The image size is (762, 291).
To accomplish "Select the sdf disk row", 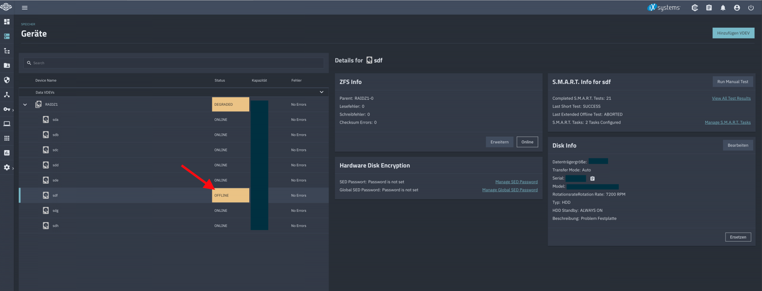I will pos(173,196).
